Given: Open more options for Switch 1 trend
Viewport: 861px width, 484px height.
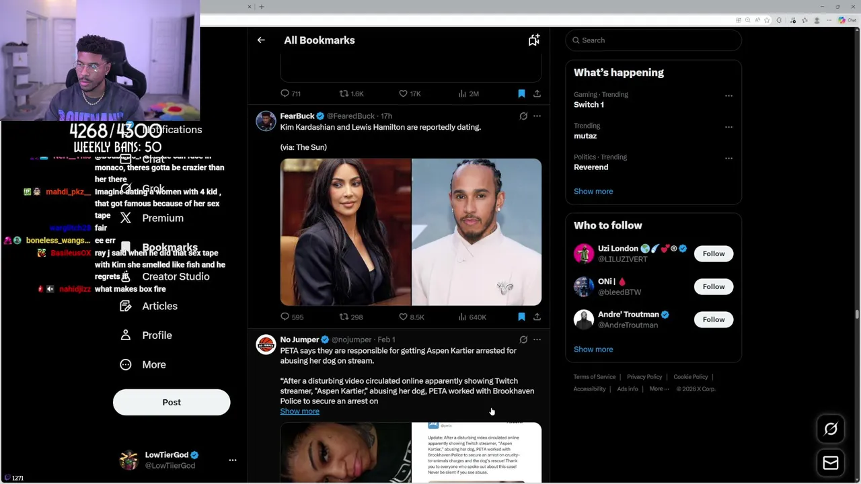Looking at the screenshot, I should (x=728, y=95).
